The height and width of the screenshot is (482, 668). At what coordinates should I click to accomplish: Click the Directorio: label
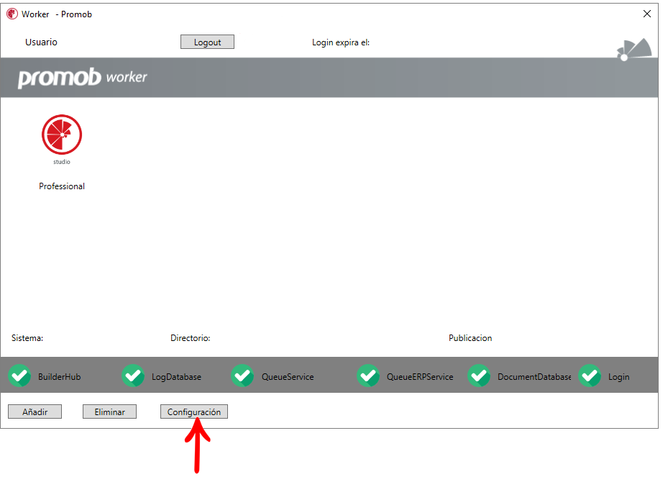click(x=191, y=338)
